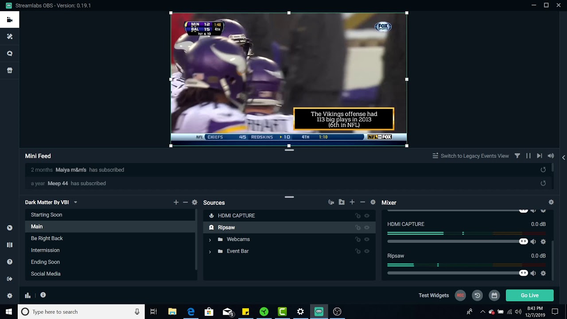
Task: Remove selected scene with minus icon
Action: (185, 202)
